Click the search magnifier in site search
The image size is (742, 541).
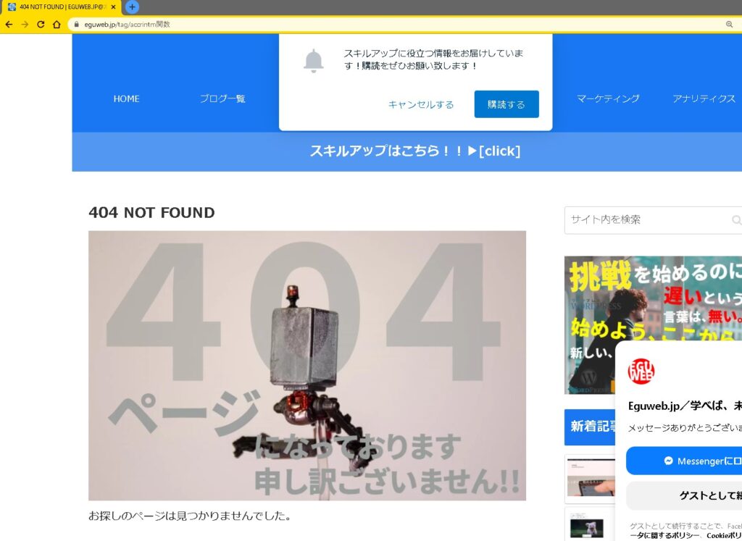click(736, 220)
